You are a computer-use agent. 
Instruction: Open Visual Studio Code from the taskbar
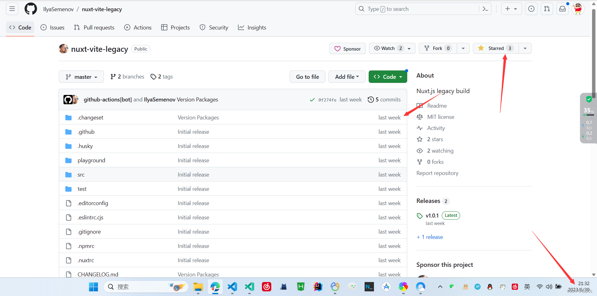[x=232, y=287]
